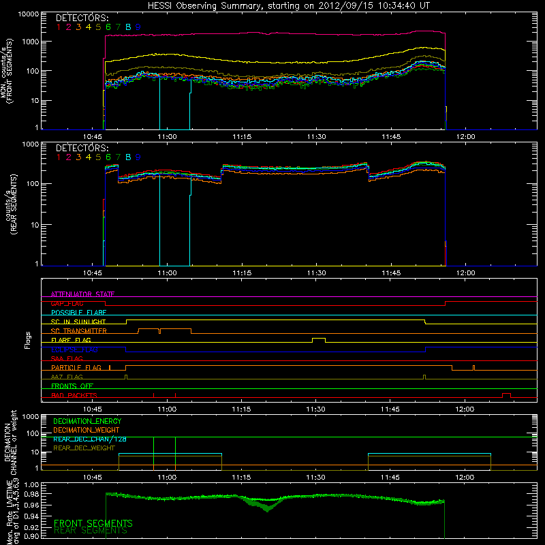Click the DECIMATION_WEIGHT legend label
The height and width of the screenshot is (545, 545).
click(87, 431)
